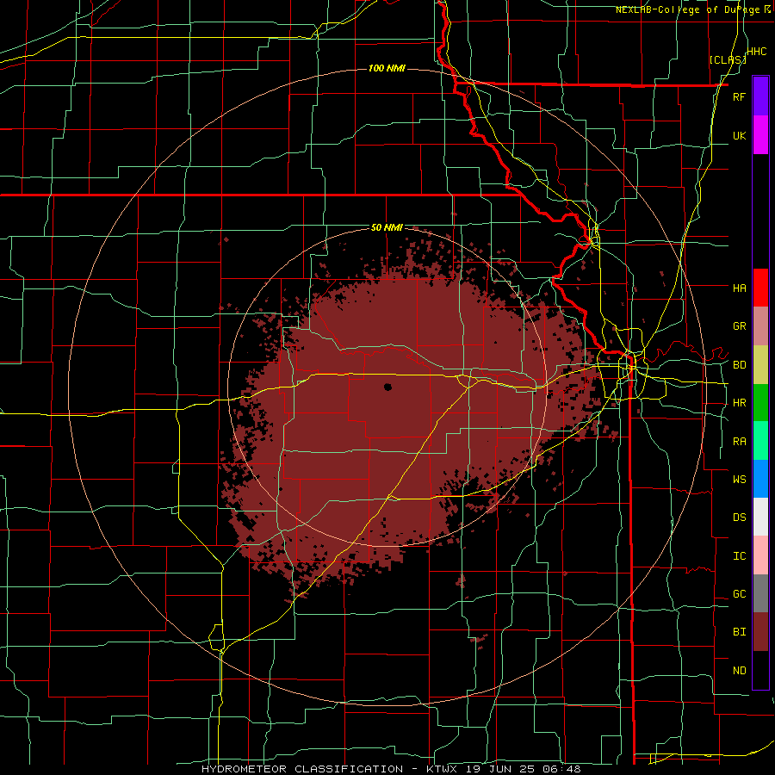The image size is (775, 775).
Task: Click the RF legend label
Action: (x=739, y=96)
